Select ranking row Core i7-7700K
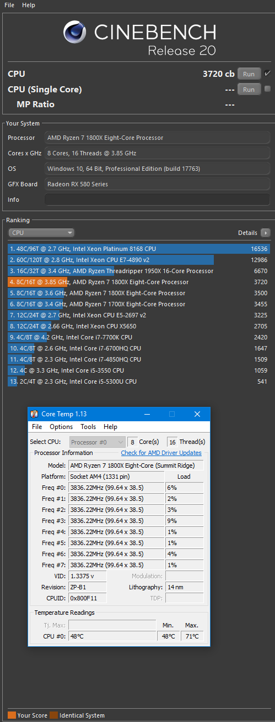 coord(139,337)
